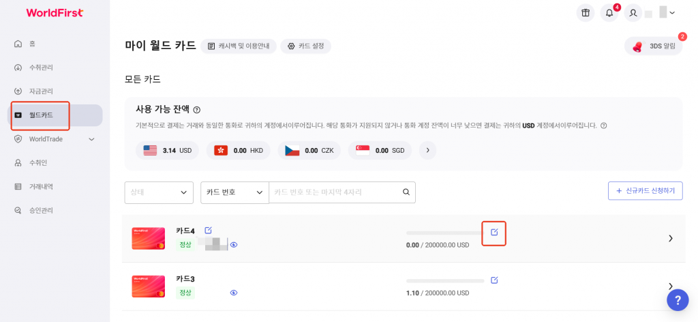Click the 카드3 name label
Screen dimensions: 698x322
[185, 279]
